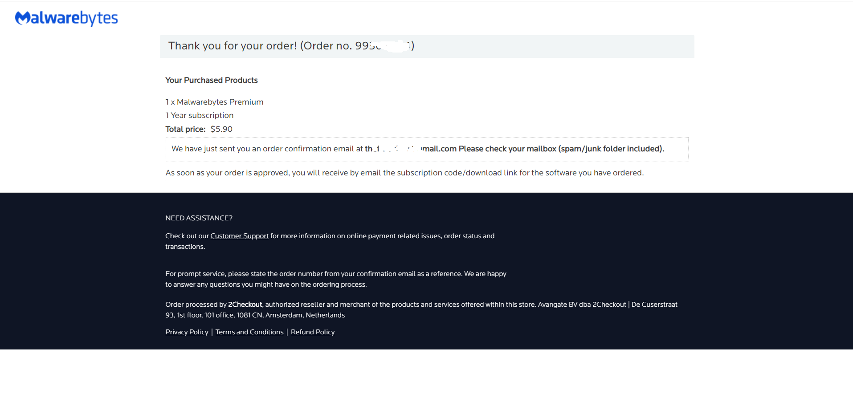
Task: Click the bold 2Checkout text in the footer
Action: (245, 305)
